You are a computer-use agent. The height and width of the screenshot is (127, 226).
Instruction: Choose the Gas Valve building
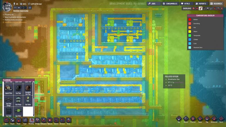[x=28, y=101]
